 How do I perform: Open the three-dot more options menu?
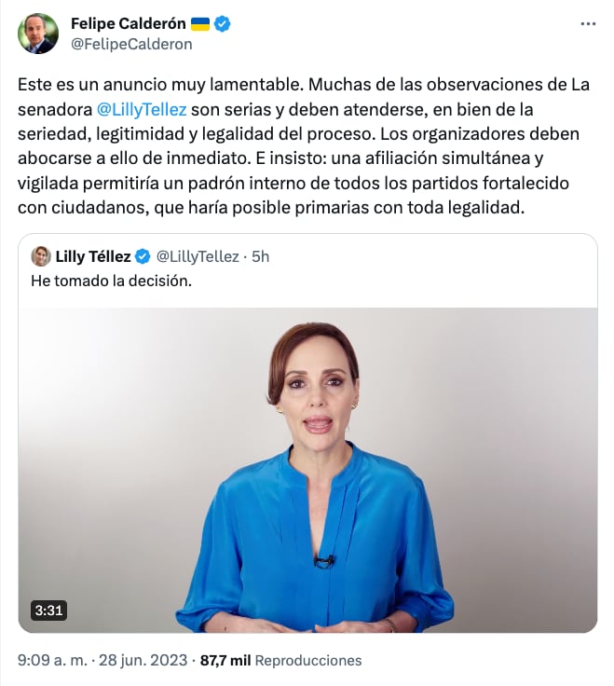pyautogui.click(x=587, y=24)
